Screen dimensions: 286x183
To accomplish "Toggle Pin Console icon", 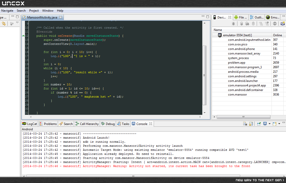I will [259, 124].
